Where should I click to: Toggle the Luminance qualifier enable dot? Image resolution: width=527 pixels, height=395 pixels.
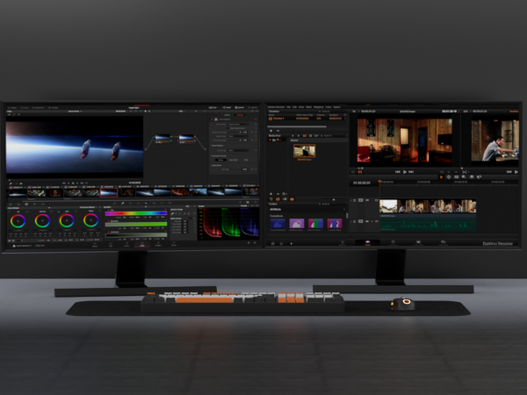[x=108, y=232]
